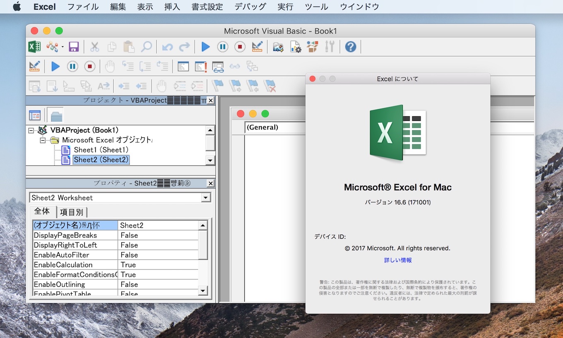Click the Step Over icon

point(145,66)
